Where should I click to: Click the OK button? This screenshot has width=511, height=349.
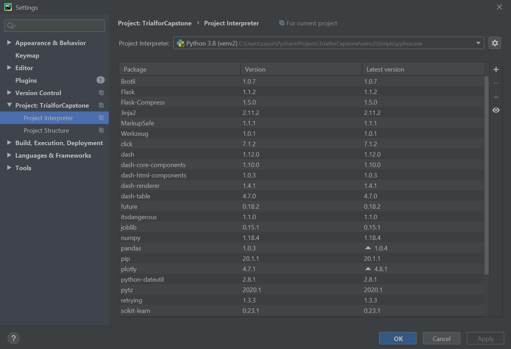click(x=398, y=339)
